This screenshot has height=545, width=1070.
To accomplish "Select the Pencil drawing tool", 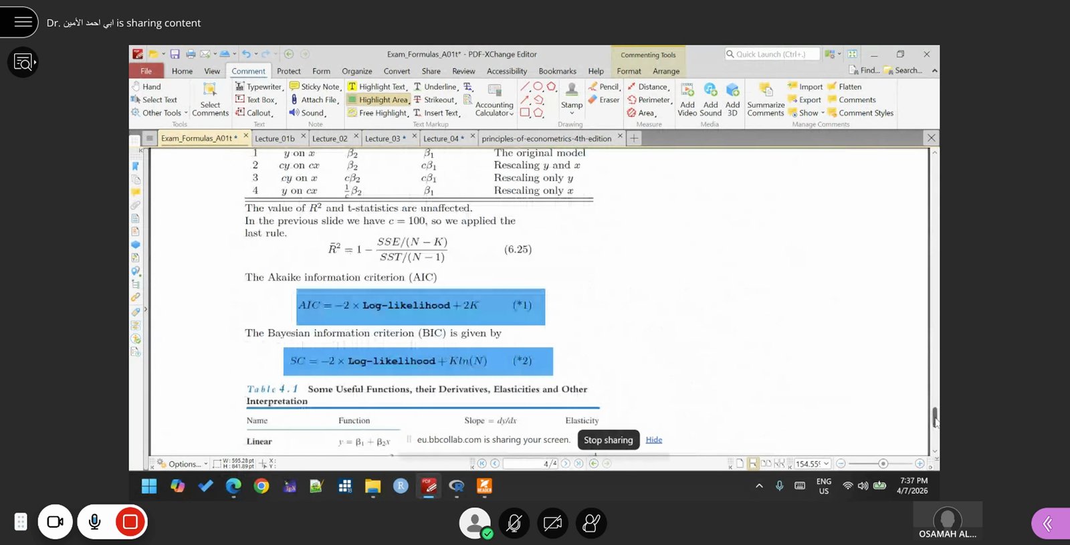I will [x=605, y=86].
